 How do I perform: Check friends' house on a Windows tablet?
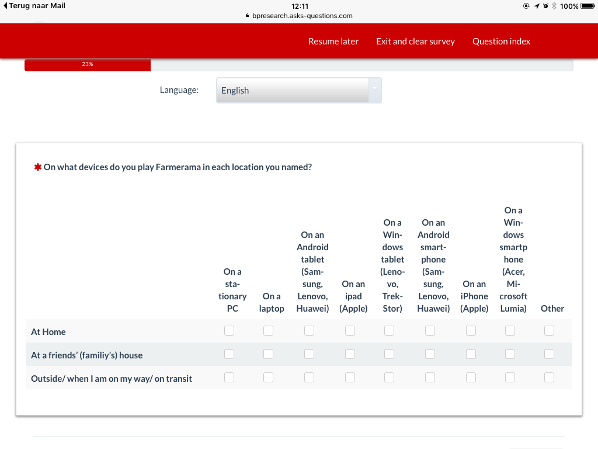point(390,354)
